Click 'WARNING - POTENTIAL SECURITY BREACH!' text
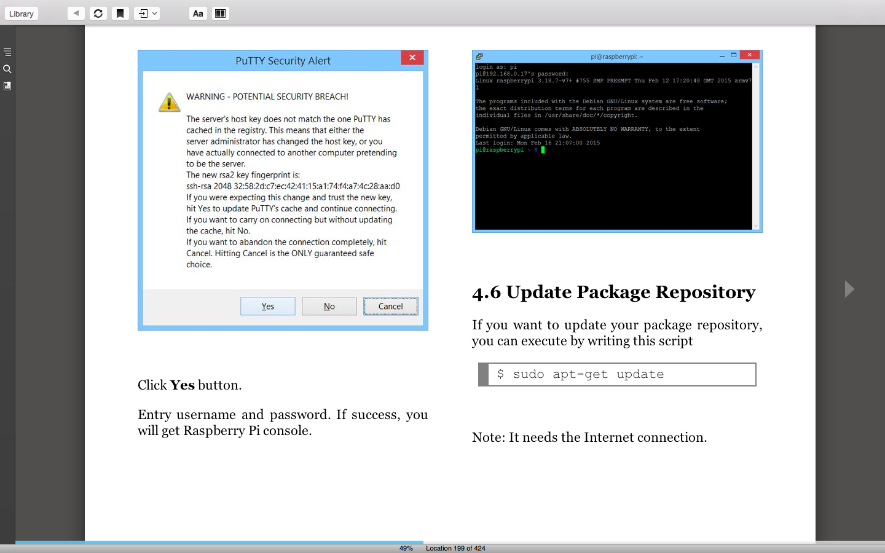The height and width of the screenshot is (553, 885). coord(267,96)
